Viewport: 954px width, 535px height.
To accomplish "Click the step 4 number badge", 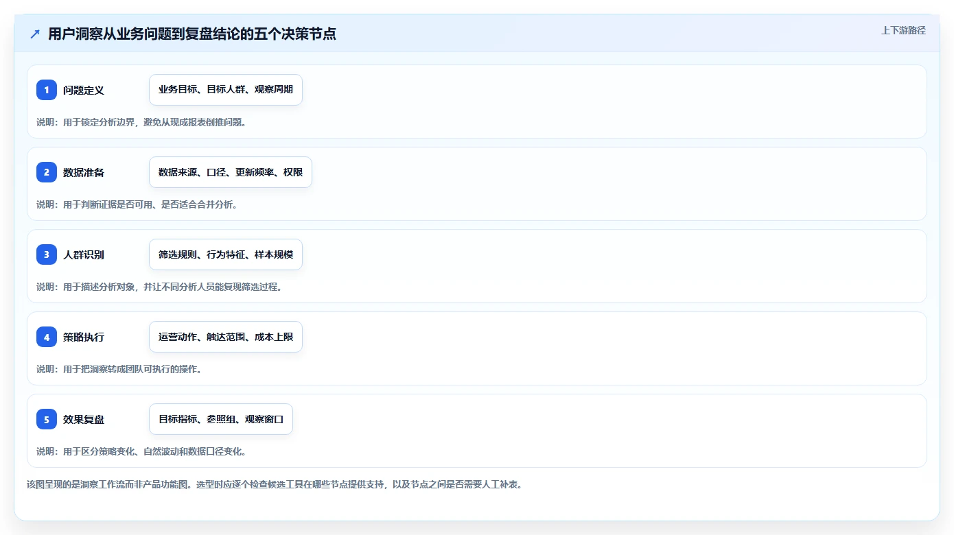I will point(47,337).
